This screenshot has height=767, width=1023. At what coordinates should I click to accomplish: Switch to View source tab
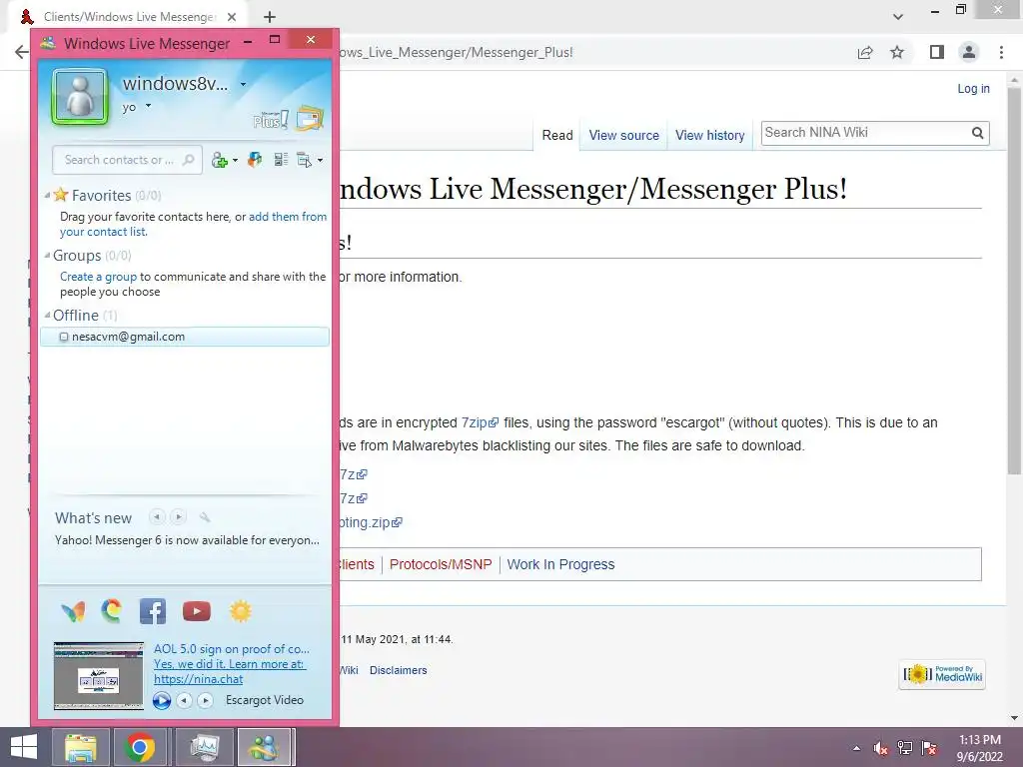(623, 135)
